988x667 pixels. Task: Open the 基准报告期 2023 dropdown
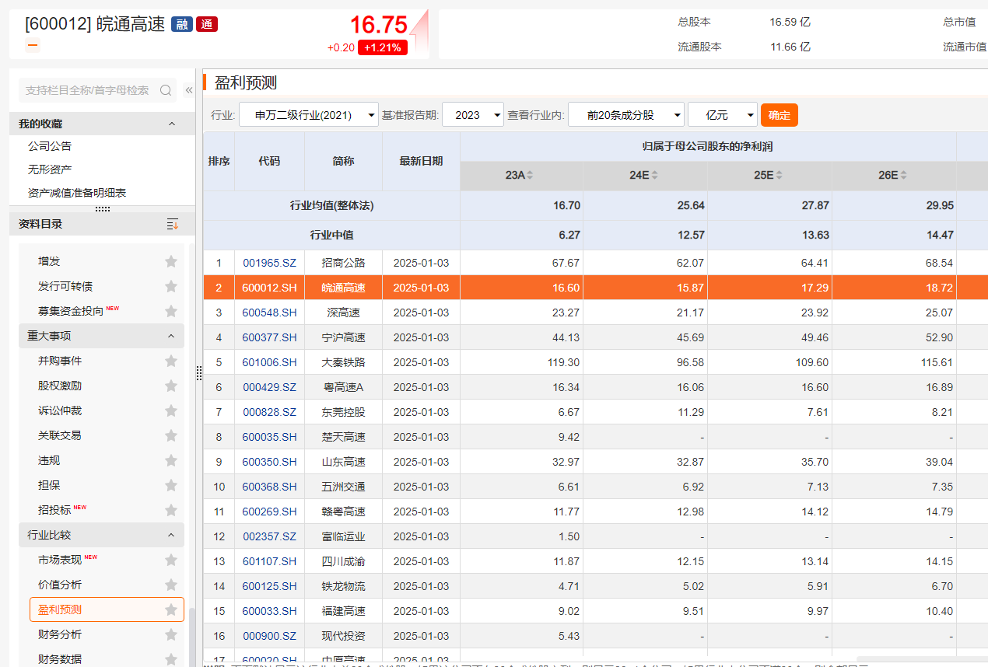pyautogui.click(x=474, y=115)
